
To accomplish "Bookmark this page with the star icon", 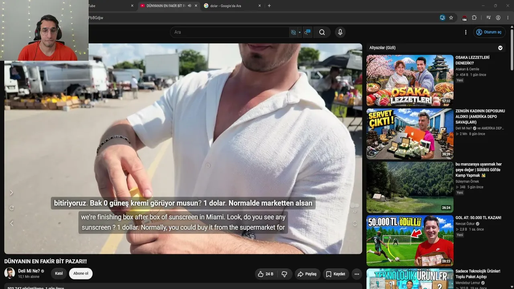I will pyautogui.click(x=451, y=18).
